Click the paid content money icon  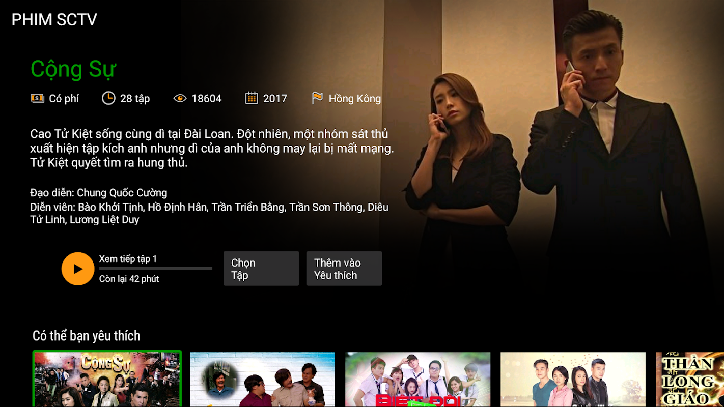pyautogui.click(x=37, y=98)
